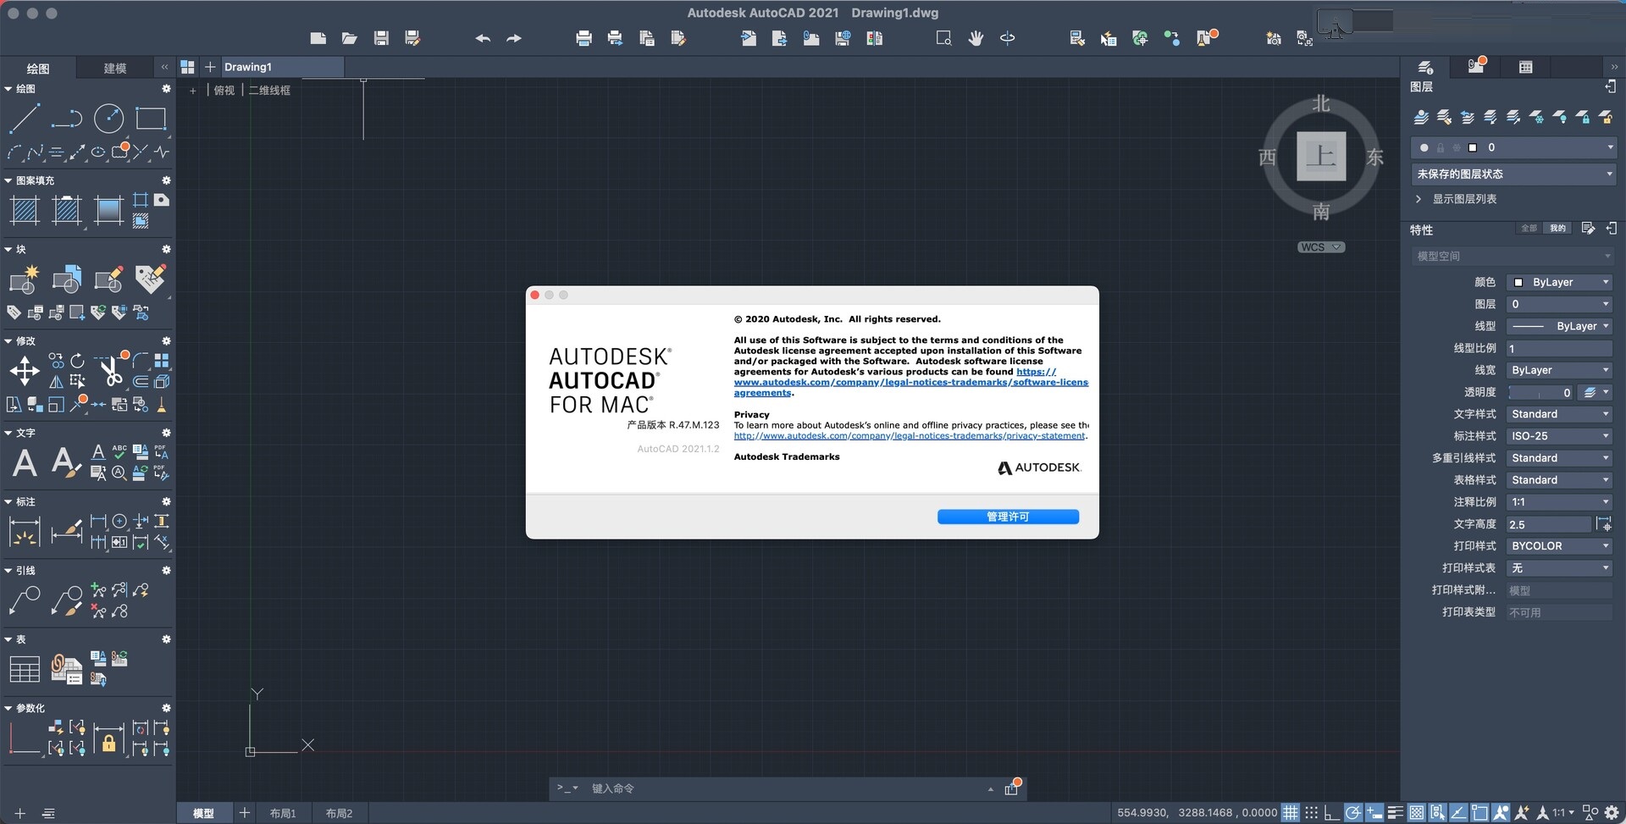The image size is (1626, 824).
Task: Open the software license agreements link
Action: 910,382
